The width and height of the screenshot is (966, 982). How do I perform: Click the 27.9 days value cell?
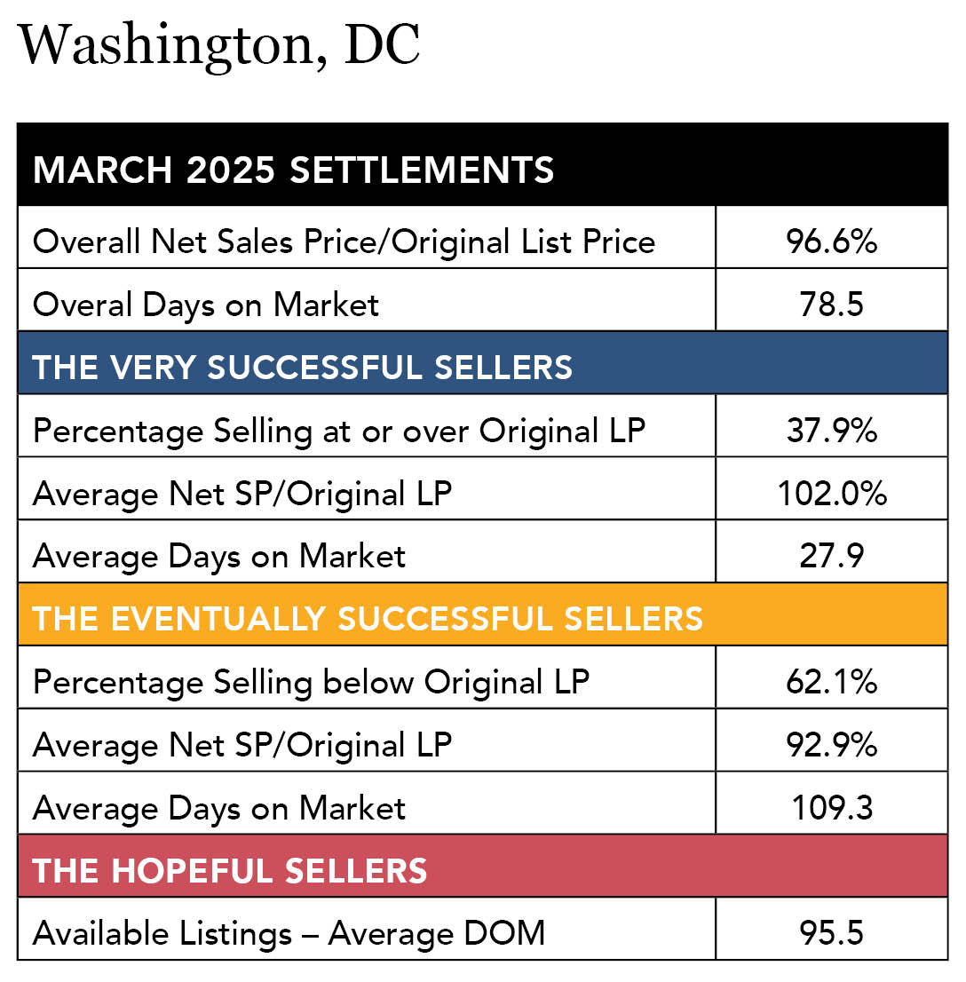pos(831,556)
